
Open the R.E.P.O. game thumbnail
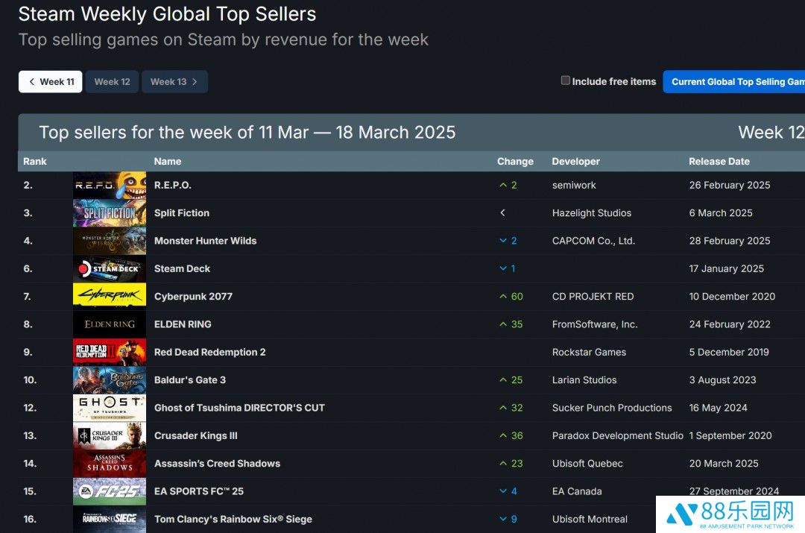click(x=110, y=186)
